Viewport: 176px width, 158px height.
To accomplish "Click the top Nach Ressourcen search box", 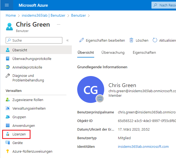I will pos(165,5).
